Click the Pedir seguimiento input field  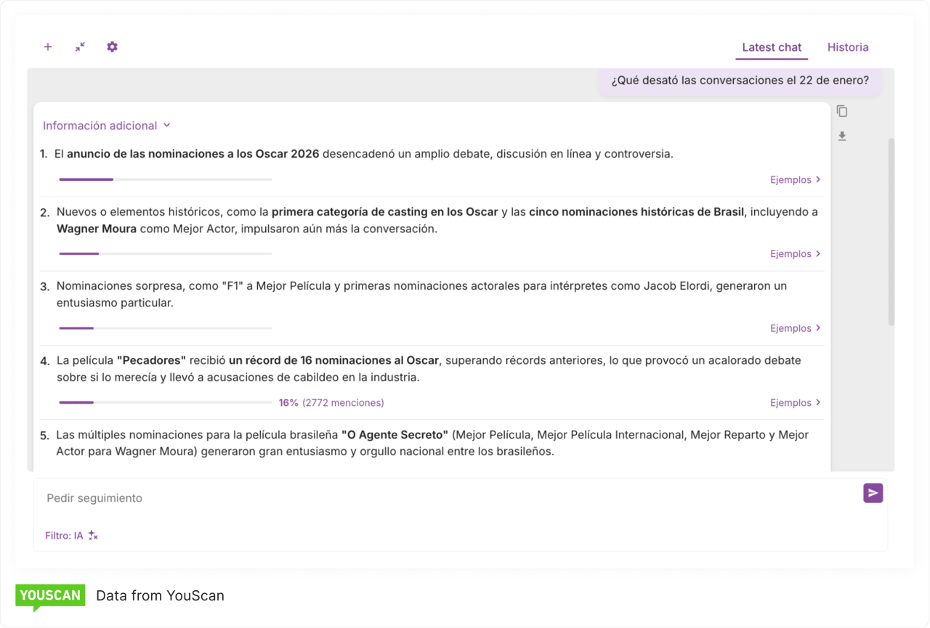tap(291, 498)
